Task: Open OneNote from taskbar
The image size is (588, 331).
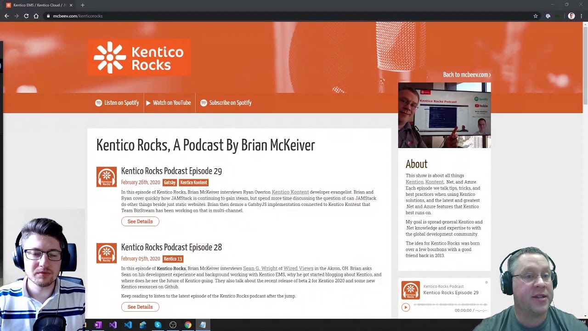Action: coord(98,325)
